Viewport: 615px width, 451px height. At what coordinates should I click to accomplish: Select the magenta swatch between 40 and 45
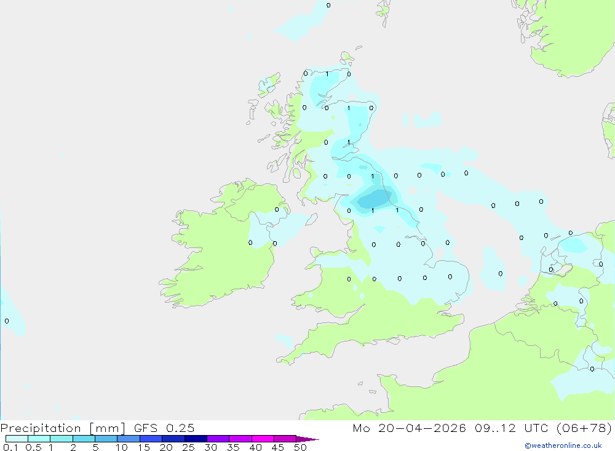[263, 439]
